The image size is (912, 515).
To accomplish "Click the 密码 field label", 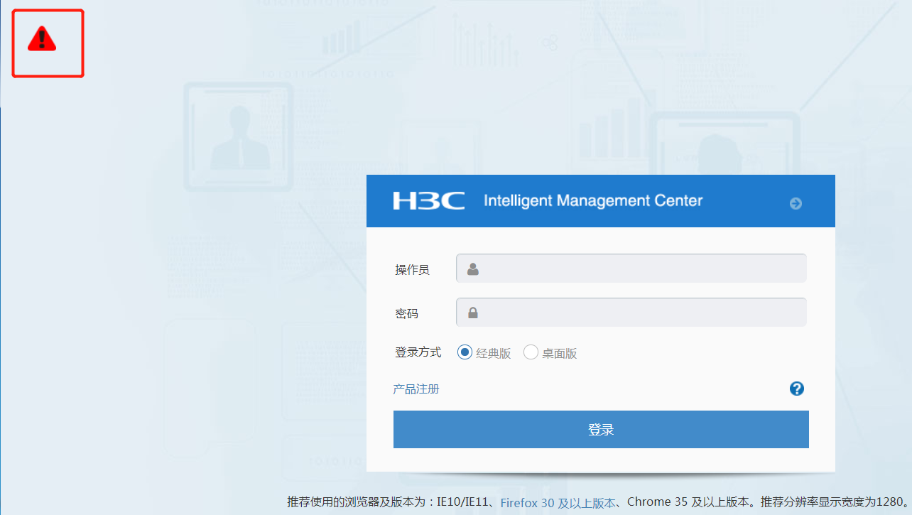I will [406, 313].
